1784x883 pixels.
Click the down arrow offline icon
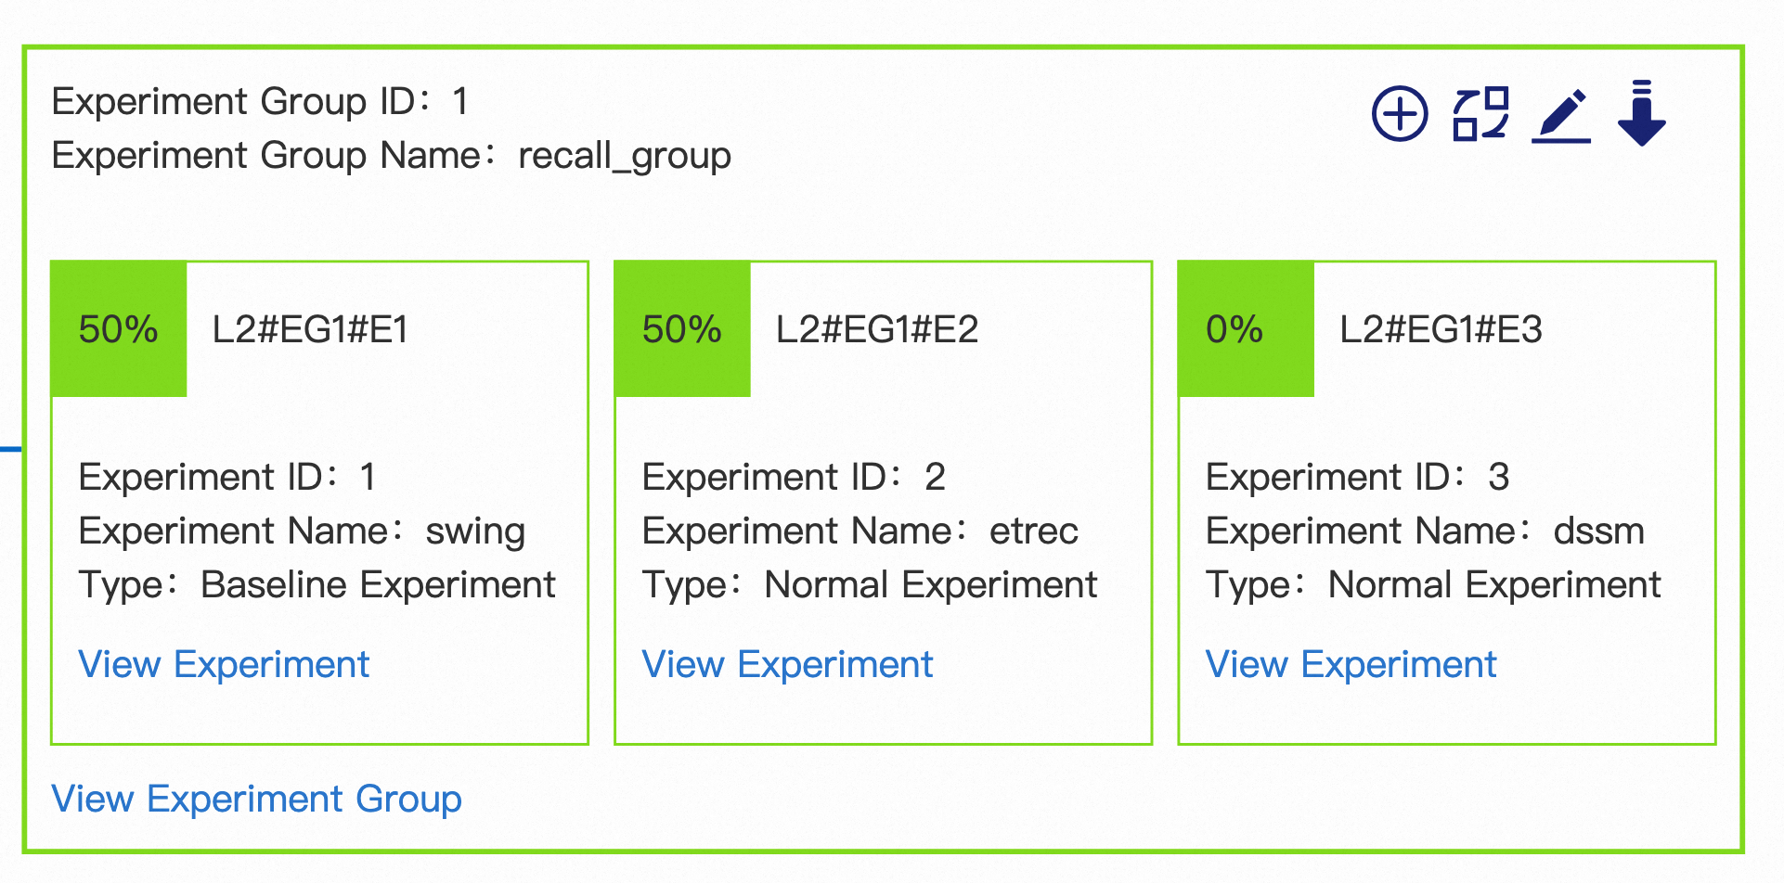coord(1641,114)
